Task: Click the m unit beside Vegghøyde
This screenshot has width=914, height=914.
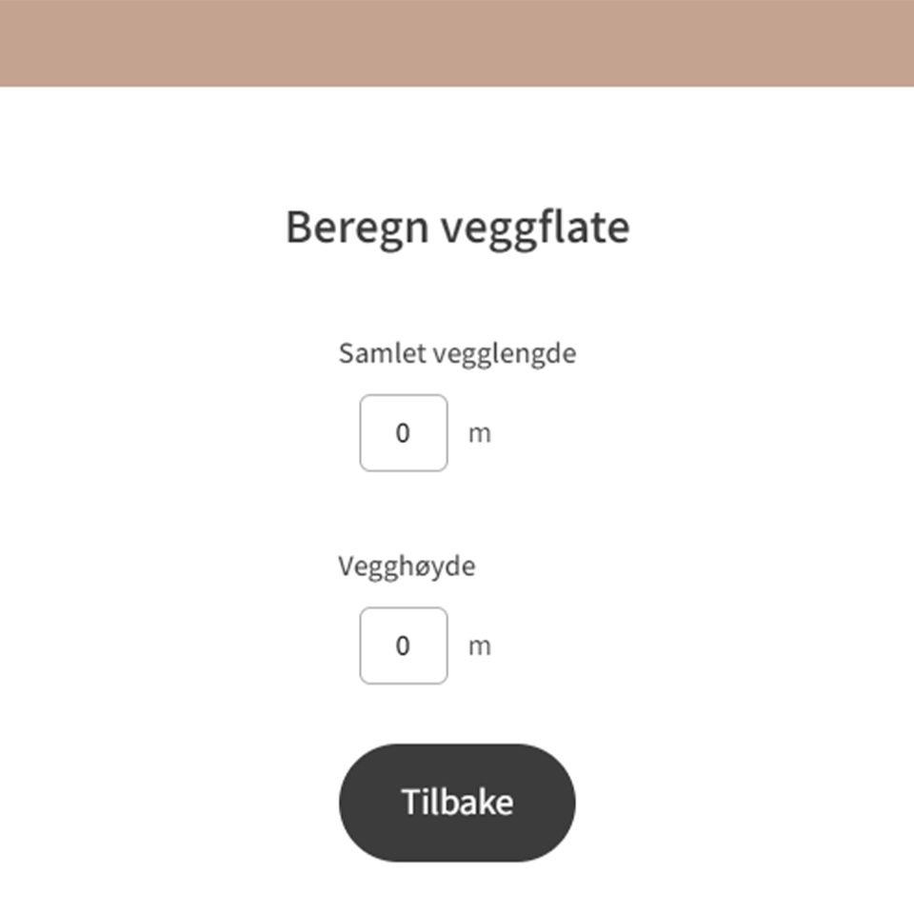Action: click(x=480, y=646)
